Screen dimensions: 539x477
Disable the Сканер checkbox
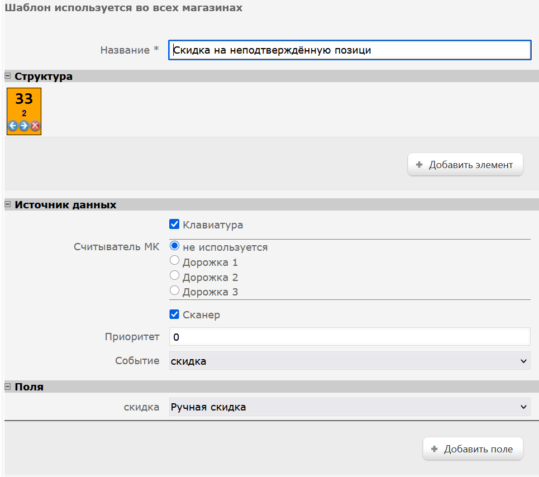tap(174, 314)
